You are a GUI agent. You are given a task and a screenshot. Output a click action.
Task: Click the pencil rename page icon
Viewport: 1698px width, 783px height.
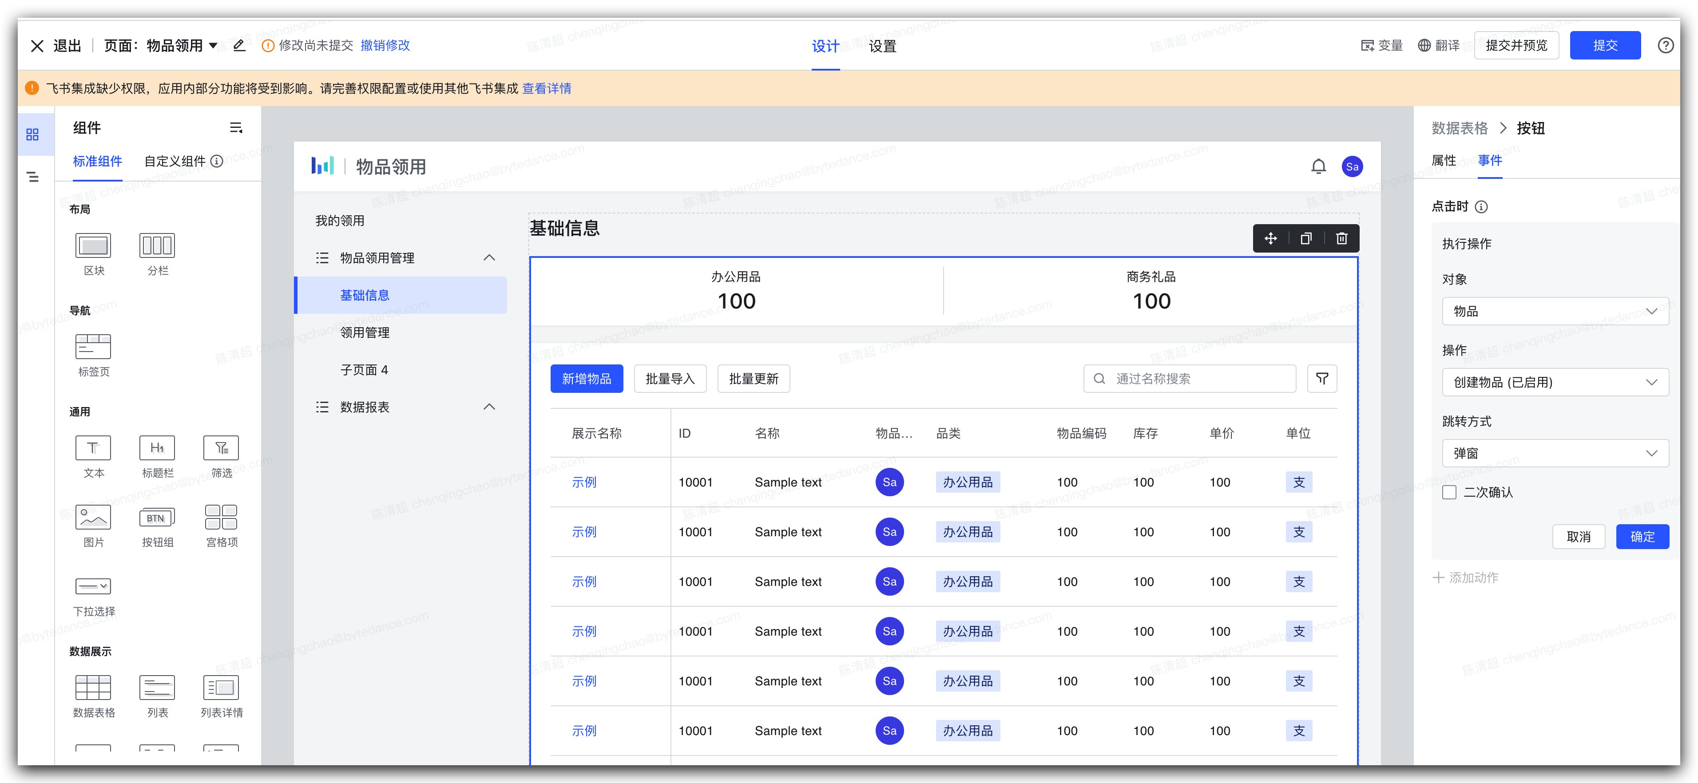click(x=239, y=45)
